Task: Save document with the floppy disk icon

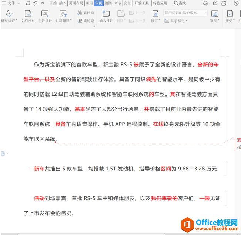Action: [x=28, y=3]
